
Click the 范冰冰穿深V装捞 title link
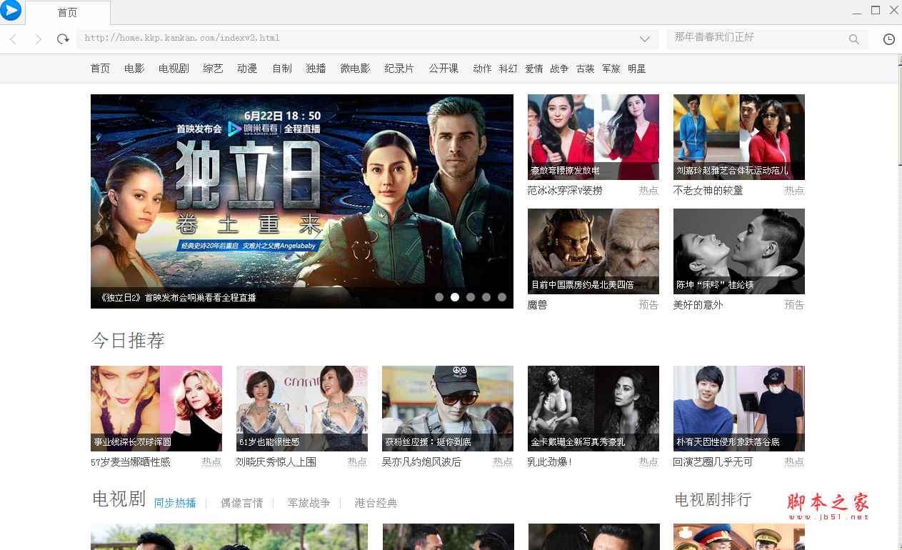pos(565,191)
